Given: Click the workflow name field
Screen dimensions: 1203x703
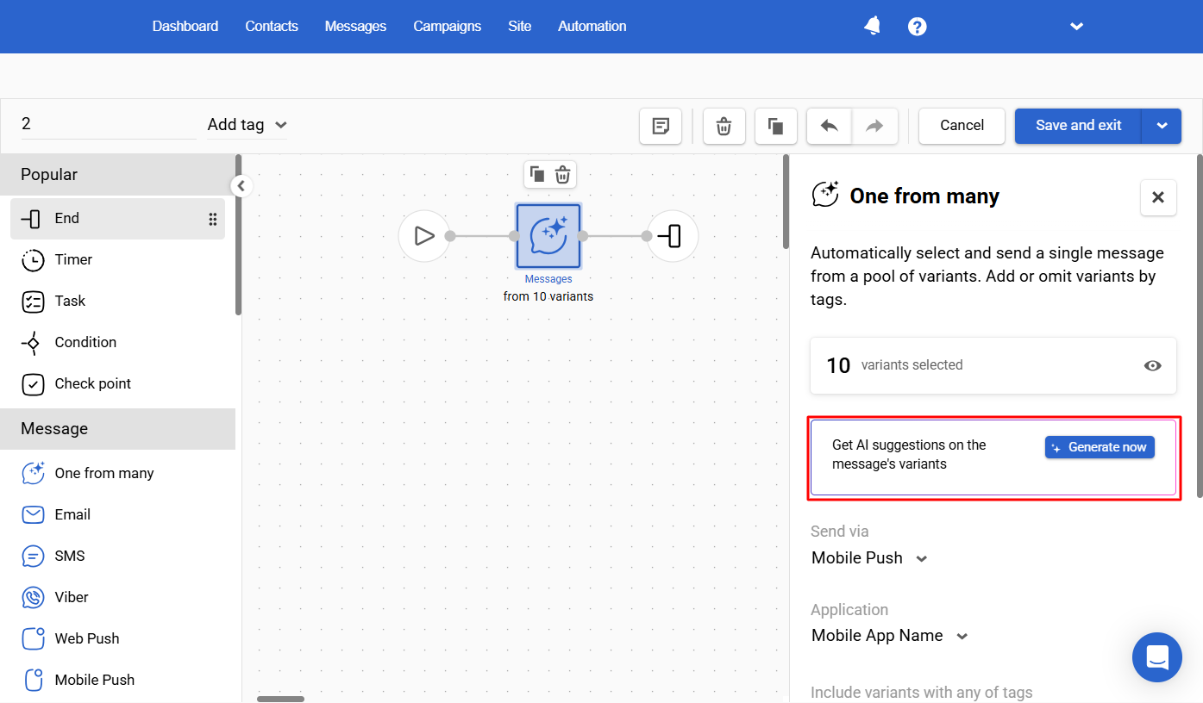Looking at the screenshot, I should (x=109, y=125).
